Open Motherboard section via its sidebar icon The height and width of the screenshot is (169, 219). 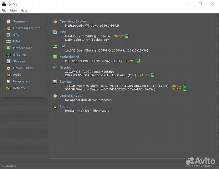click(x=8, y=48)
